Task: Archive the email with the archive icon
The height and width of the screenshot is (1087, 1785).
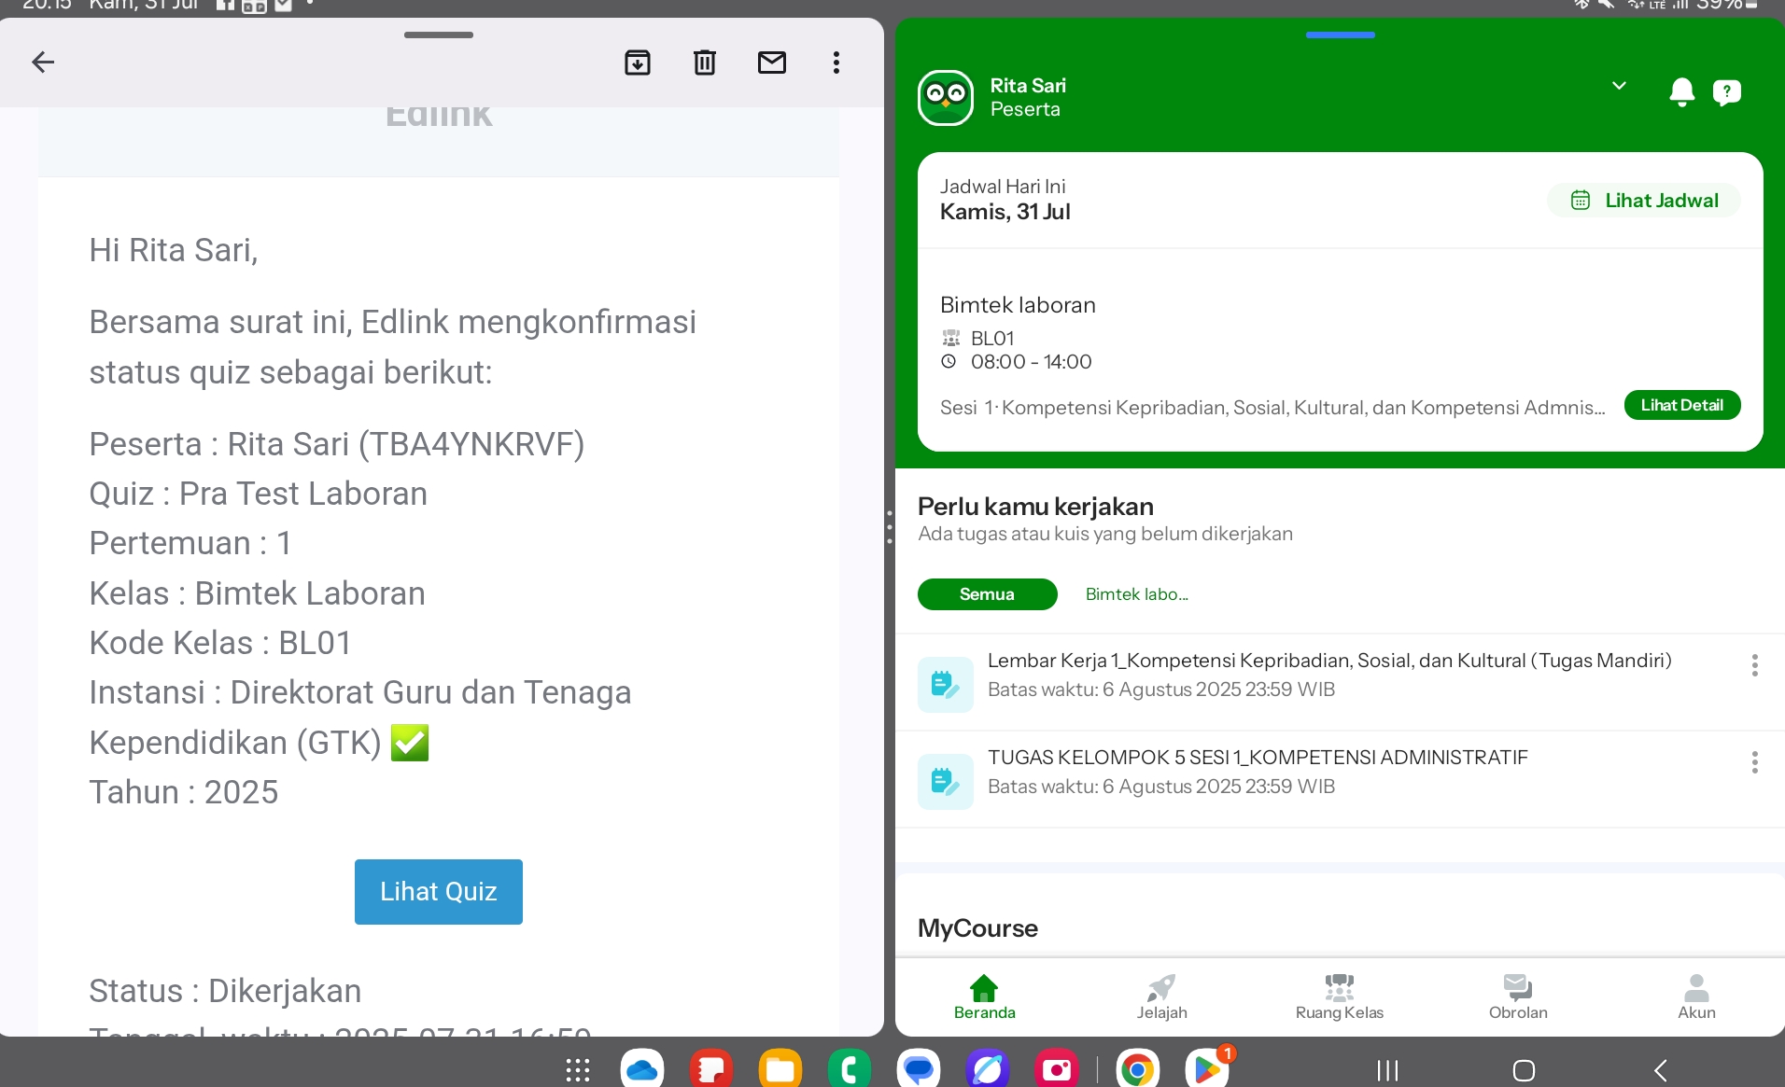Action: pyautogui.click(x=638, y=63)
